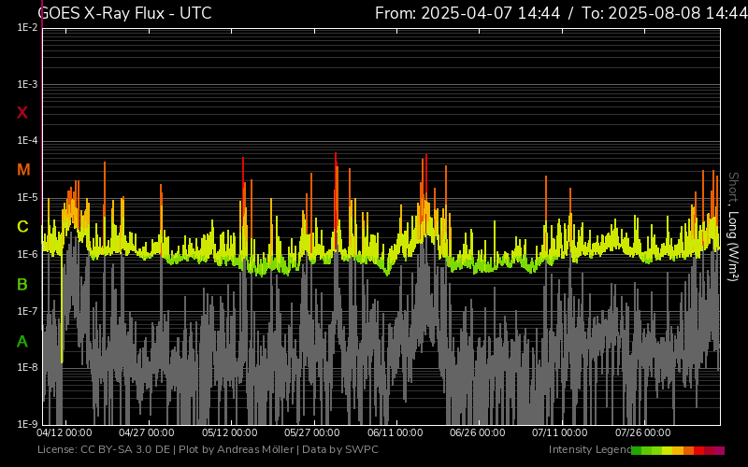This screenshot has height=467, width=748.
Task: Click the 1E-2 flux axis label
Action: pos(27,28)
